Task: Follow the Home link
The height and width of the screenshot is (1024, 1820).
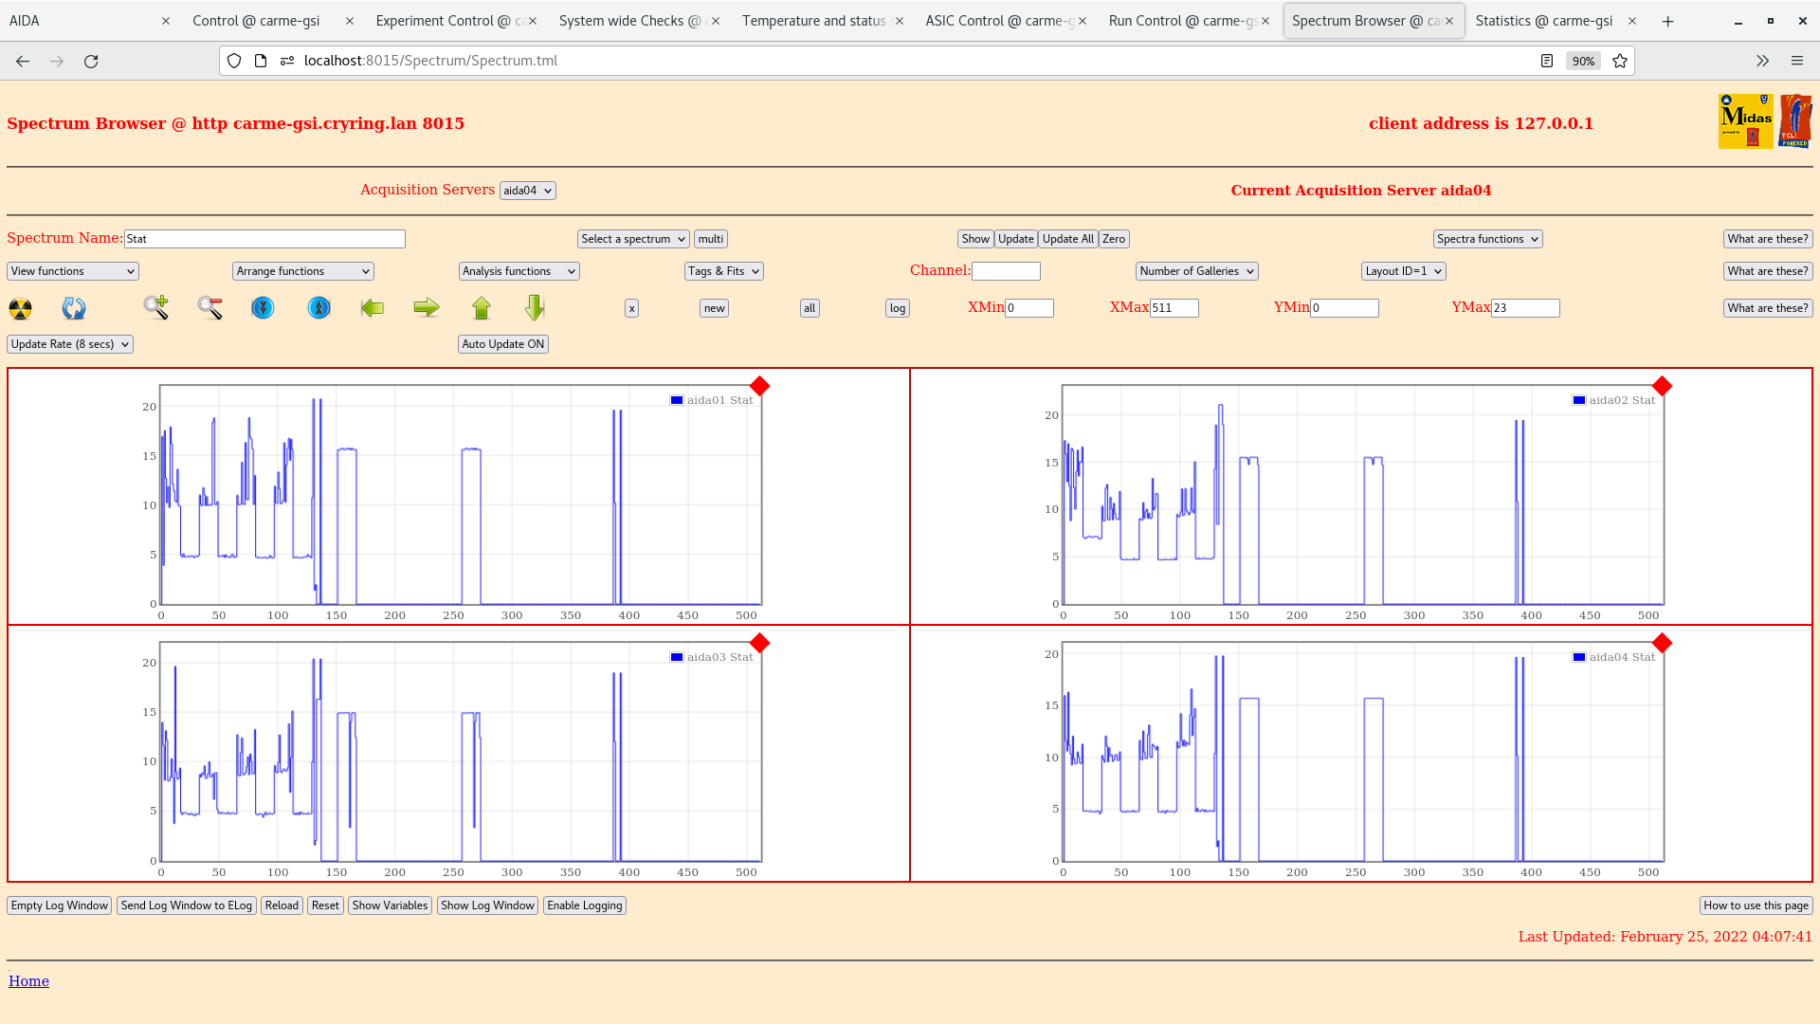Action: point(28,980)
